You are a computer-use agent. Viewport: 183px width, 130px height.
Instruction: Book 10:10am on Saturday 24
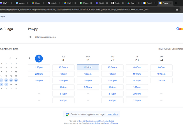pos(161,74)
